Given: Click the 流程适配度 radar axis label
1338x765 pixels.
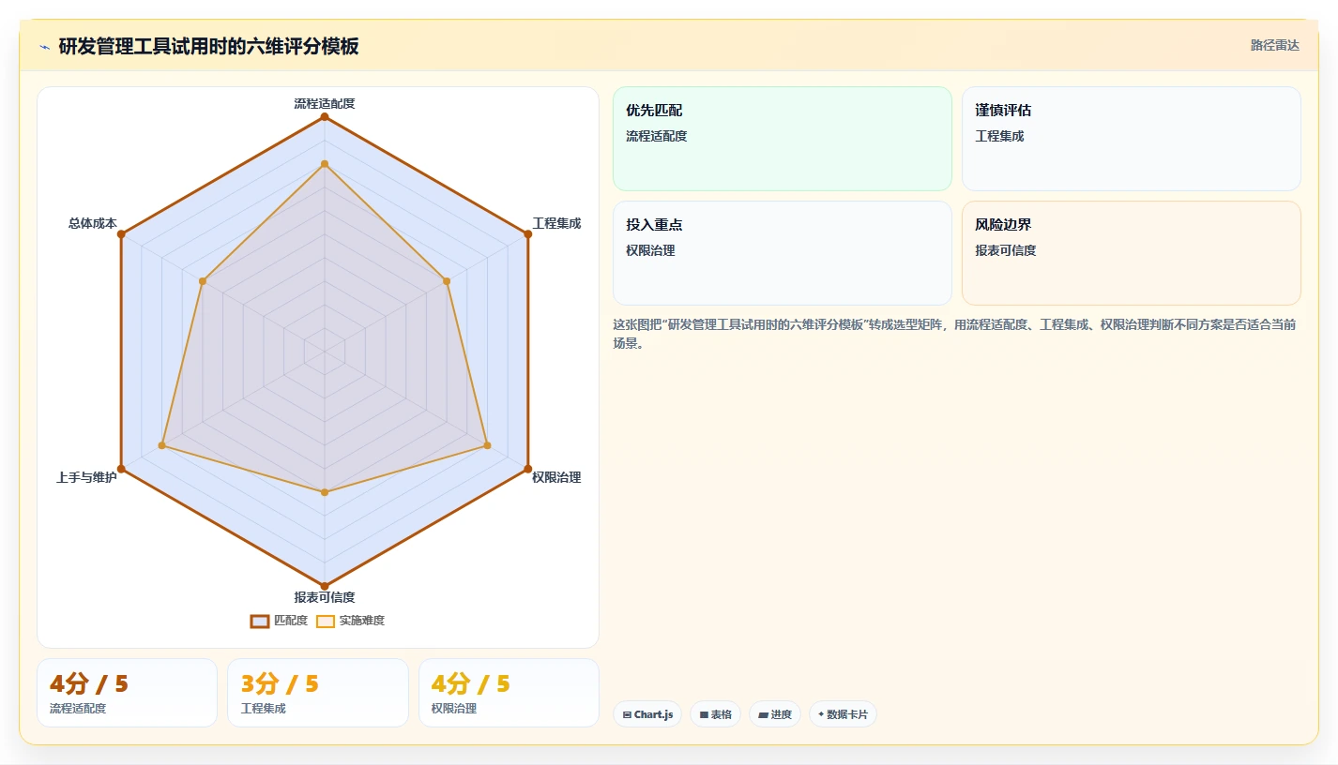Looking at the screenshot, I should coord(325,103).
